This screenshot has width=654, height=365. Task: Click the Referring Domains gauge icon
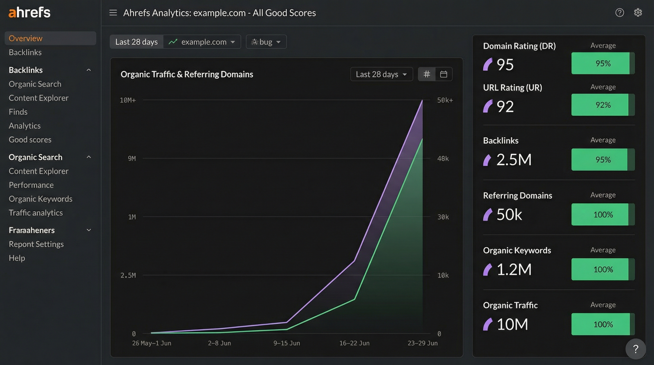[488, 215]
